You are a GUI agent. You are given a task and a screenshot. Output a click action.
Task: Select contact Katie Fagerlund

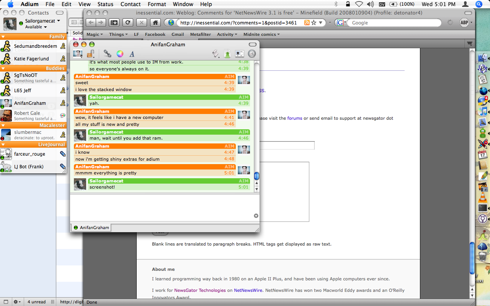click(33, 59)
